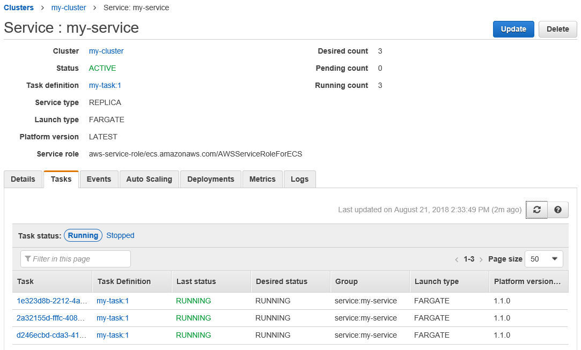The height and width of the screenshot is (350, 581).
Task: Click the Filter in this page field
Action: point(76,259)
